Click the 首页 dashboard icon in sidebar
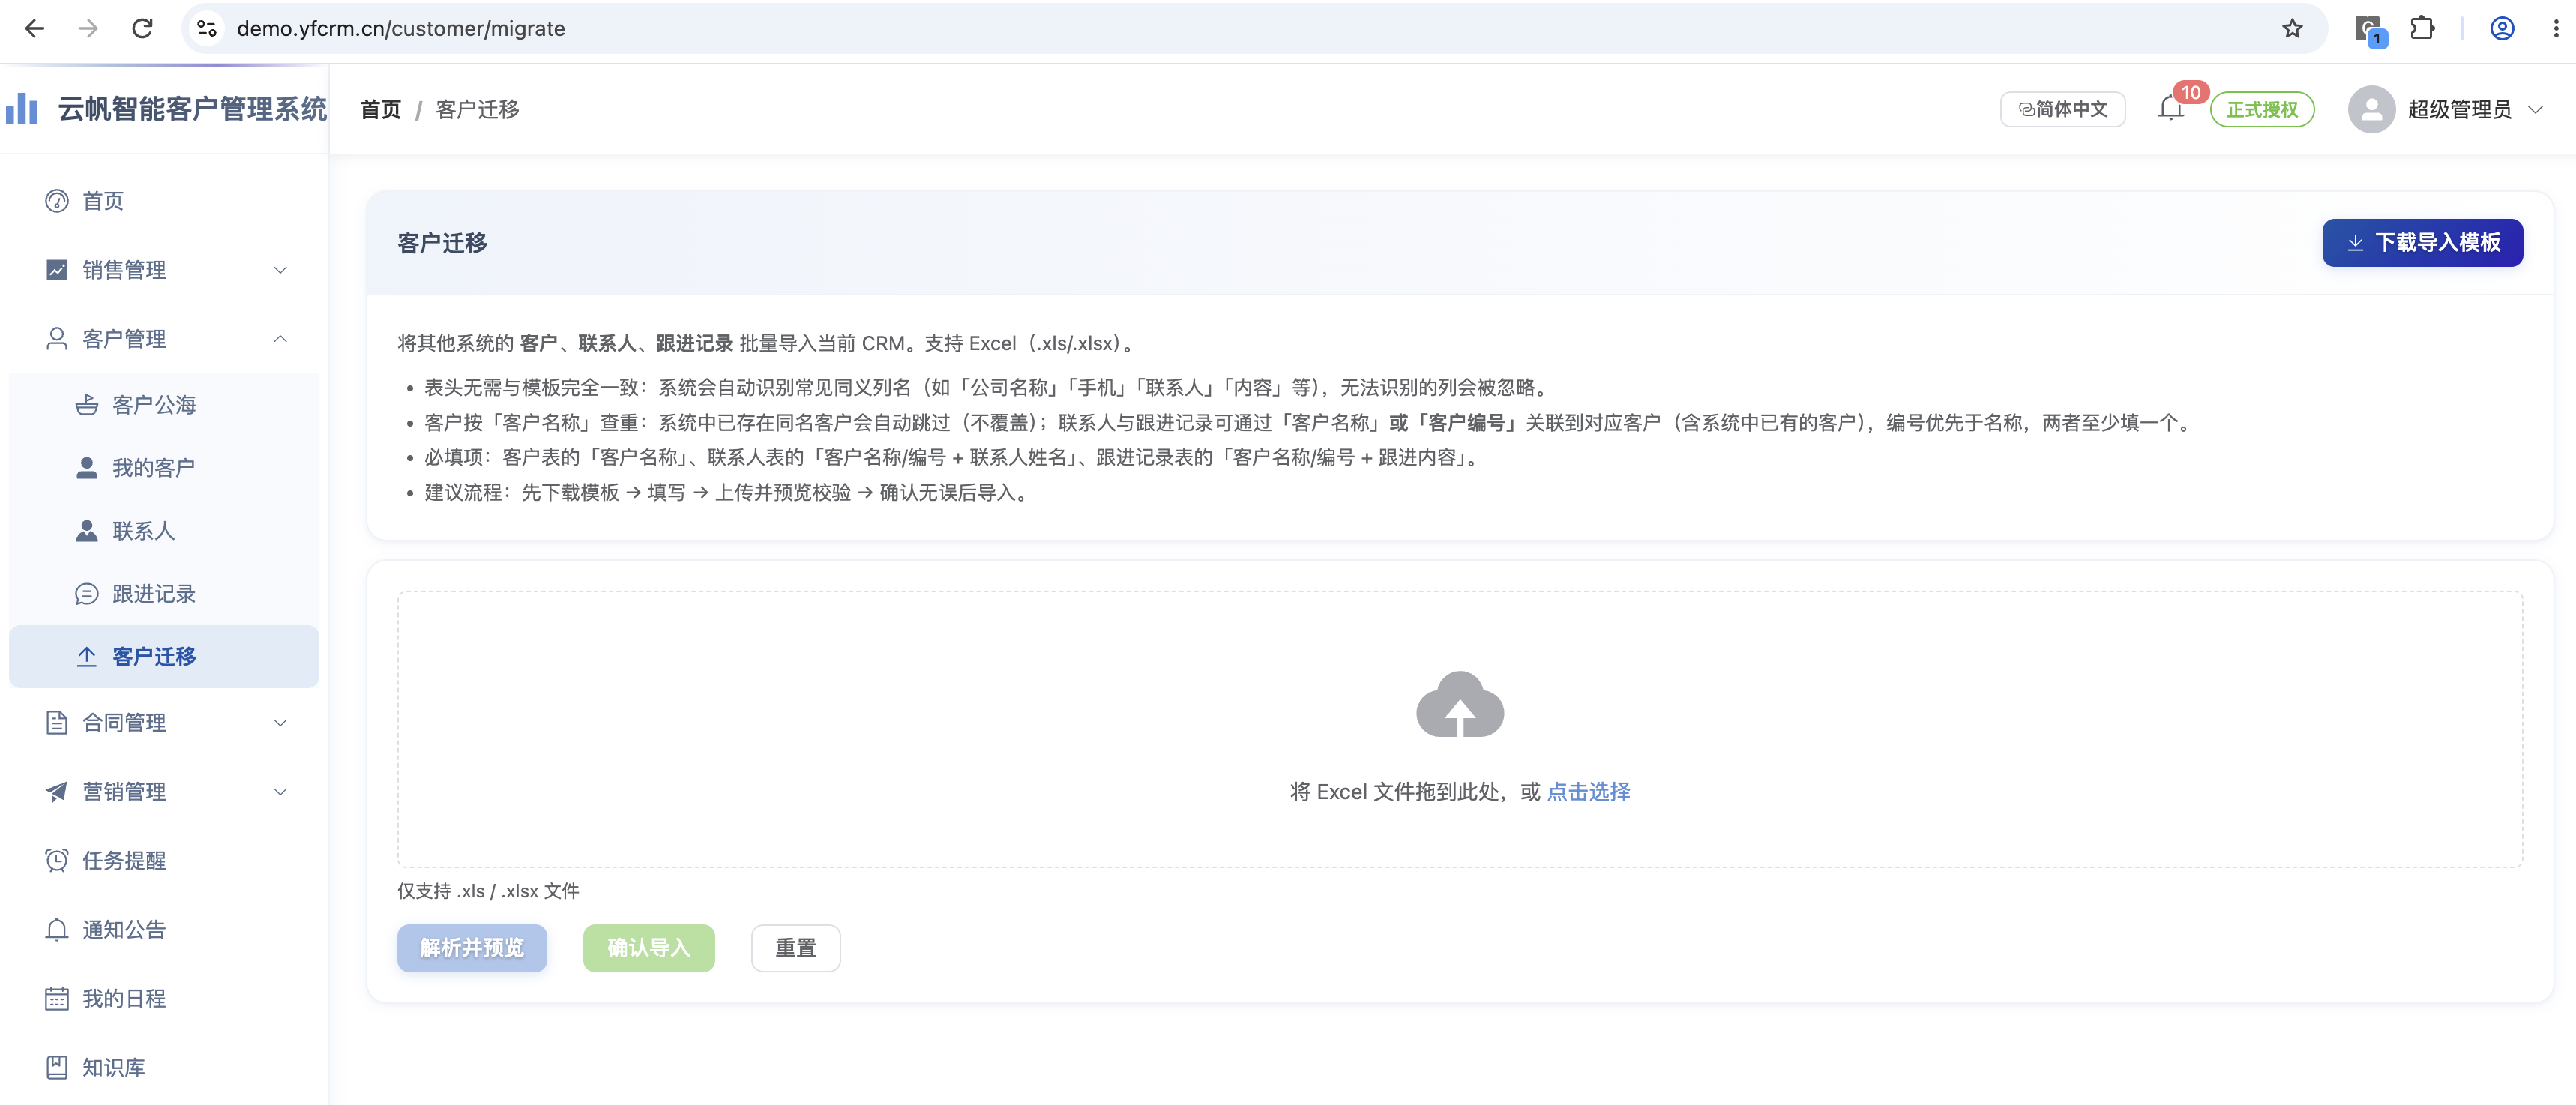Viewport: 2576px width, 1105px height. tap(57, 201)
